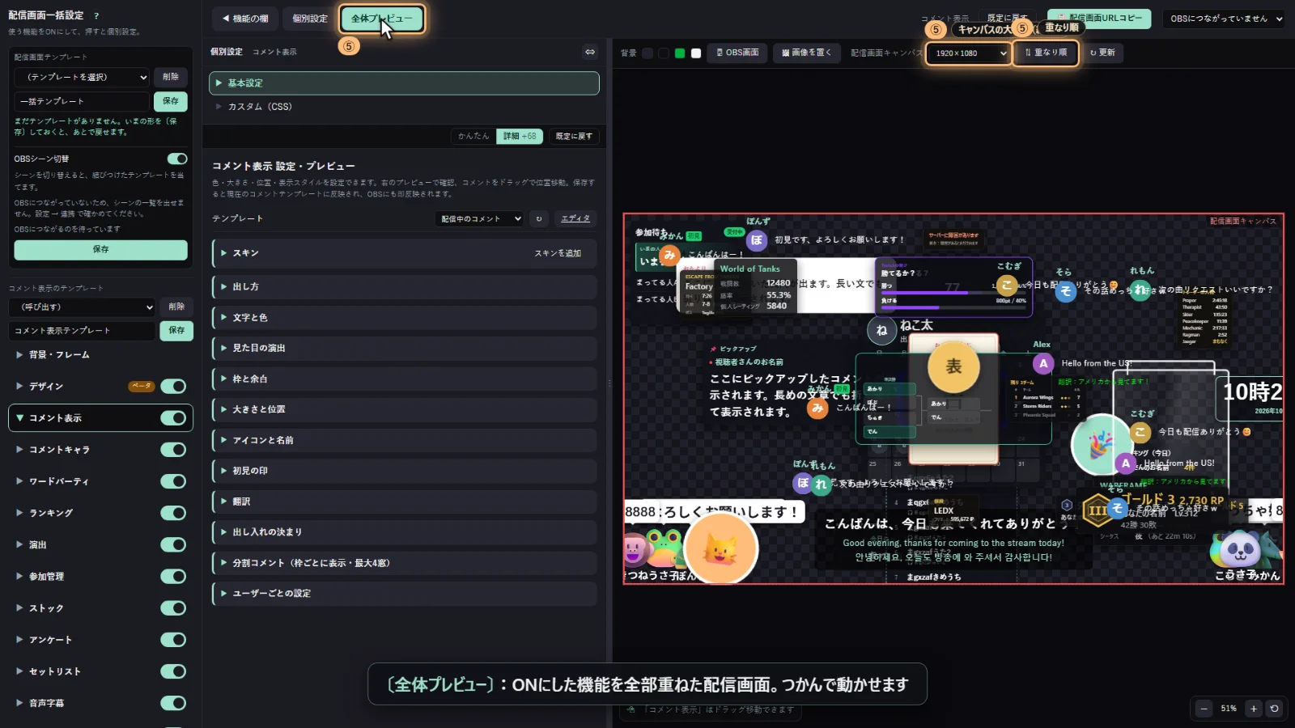Toggle the 演出 feature switch

pos(173,544)
